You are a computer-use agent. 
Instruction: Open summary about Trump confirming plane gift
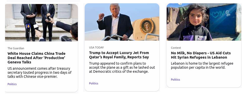(x=122, y=67)
